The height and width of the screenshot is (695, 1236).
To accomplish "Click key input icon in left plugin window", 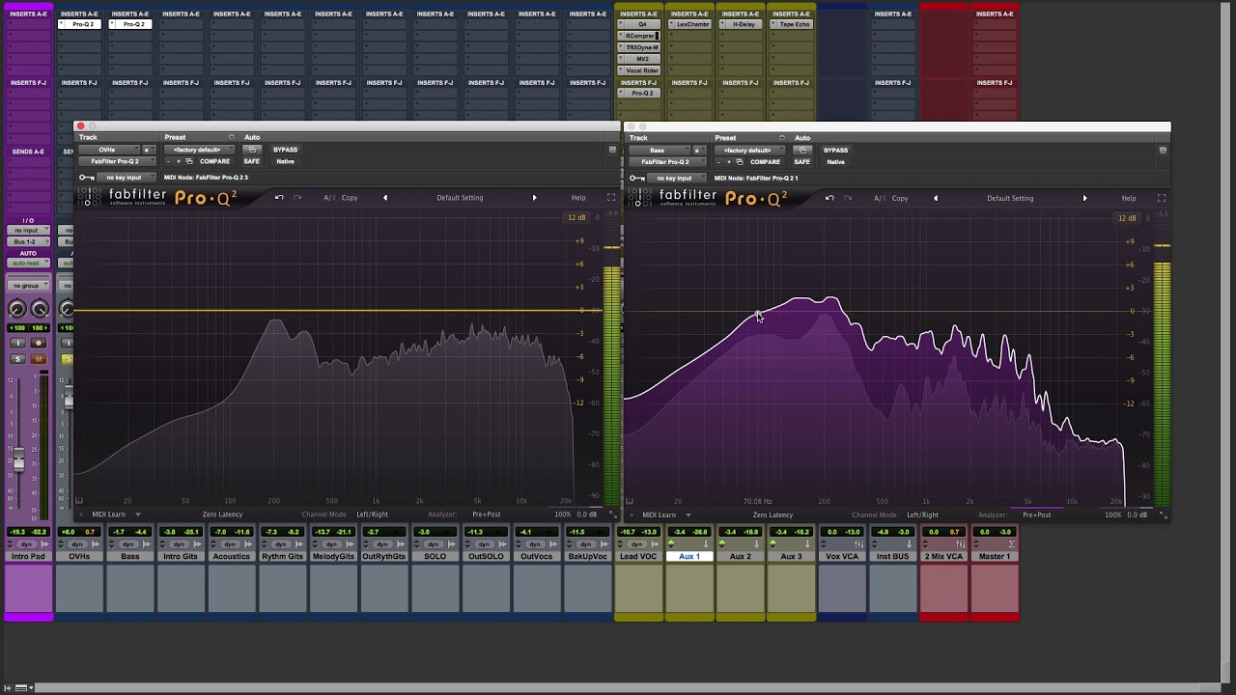I will 86,178.
